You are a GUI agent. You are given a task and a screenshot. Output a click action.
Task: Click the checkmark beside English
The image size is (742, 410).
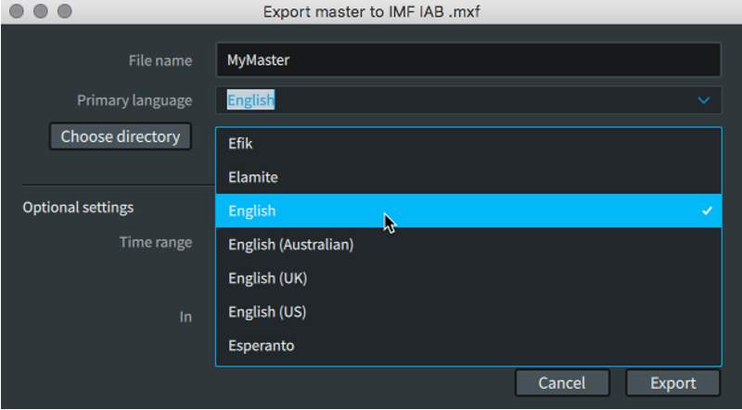707,211
